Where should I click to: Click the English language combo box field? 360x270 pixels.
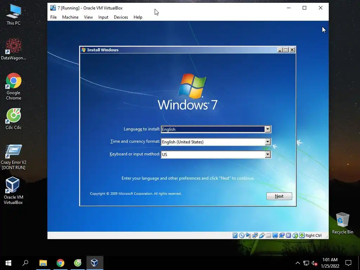(x=216, y=129)
